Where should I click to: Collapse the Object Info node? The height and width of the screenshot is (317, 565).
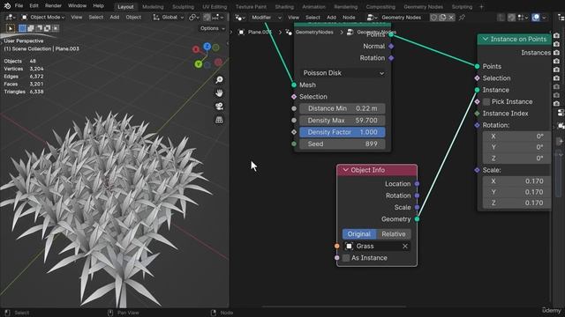point(345,170)
